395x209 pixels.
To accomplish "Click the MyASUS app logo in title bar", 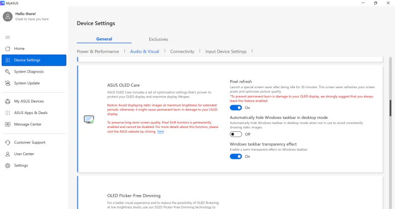I will 2,3.
